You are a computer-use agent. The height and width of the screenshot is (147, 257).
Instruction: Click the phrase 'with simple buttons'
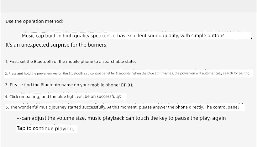(x=202, y=36)
